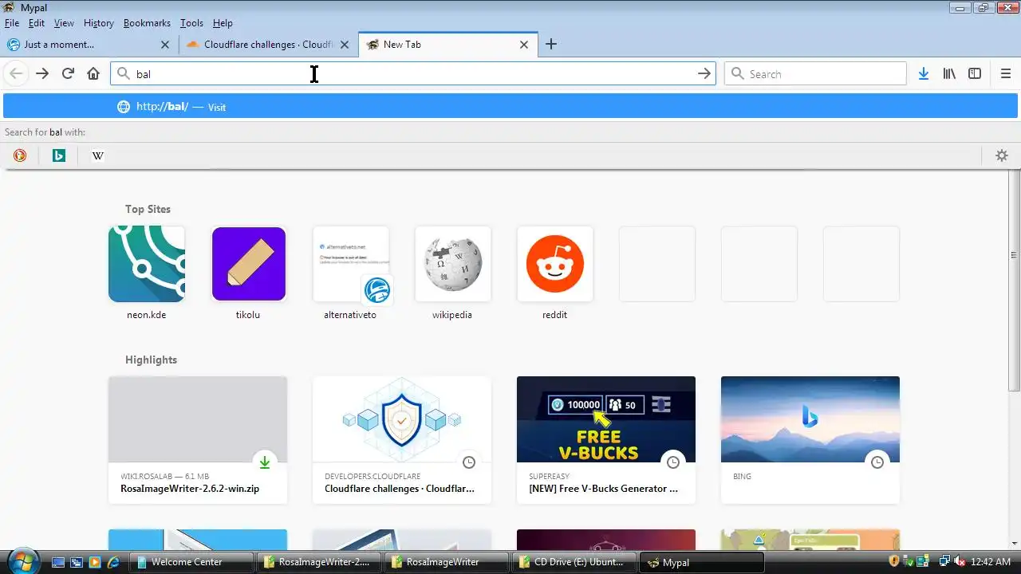The width and height of the screenshot is (1021, 574).
Task: Open the View menu
Action: (64, 23)
